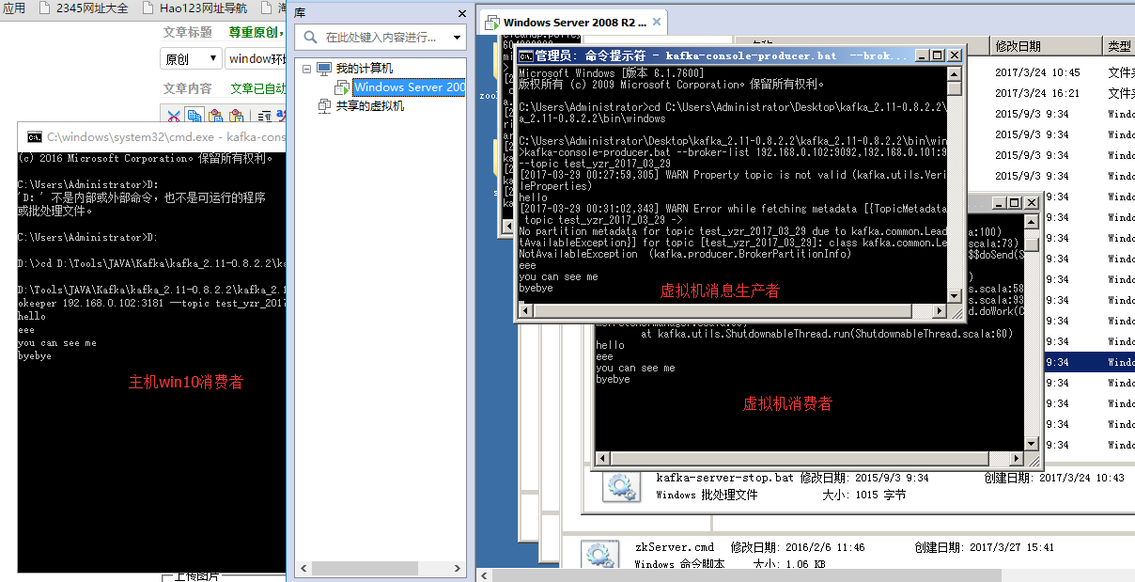The height and width of the screenshot is (582, 1135).
Task: Click kafka-server-stop.bat file name in details pane
Action: point(724,478)
